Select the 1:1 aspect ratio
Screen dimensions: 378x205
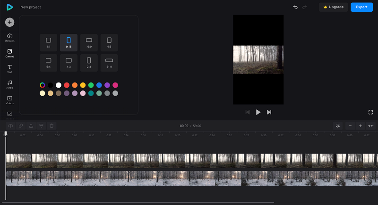coord(49,42)
